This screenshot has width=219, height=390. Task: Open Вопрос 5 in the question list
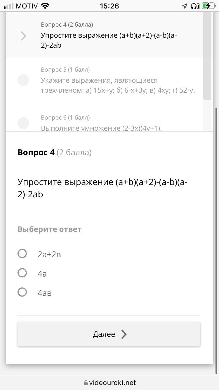click(118, 80)
